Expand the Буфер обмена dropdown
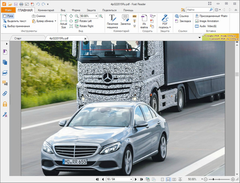 pyautogui.click(x=56, y=21)
